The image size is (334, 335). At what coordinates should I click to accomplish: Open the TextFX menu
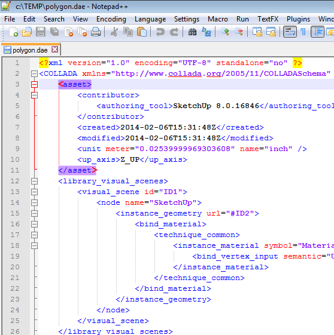268,19
